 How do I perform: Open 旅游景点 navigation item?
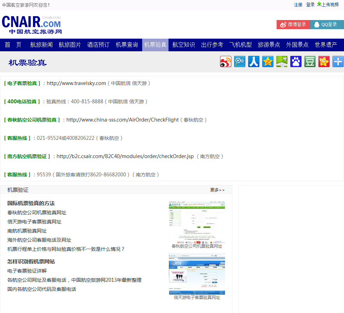pos(269,45)
